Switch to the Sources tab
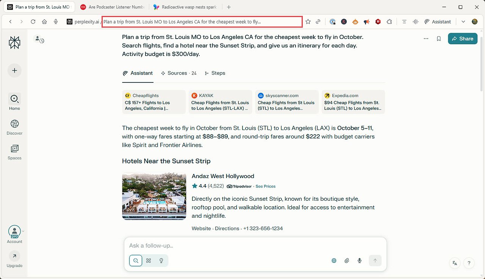The image size is (485, 279). pos(178,73)
